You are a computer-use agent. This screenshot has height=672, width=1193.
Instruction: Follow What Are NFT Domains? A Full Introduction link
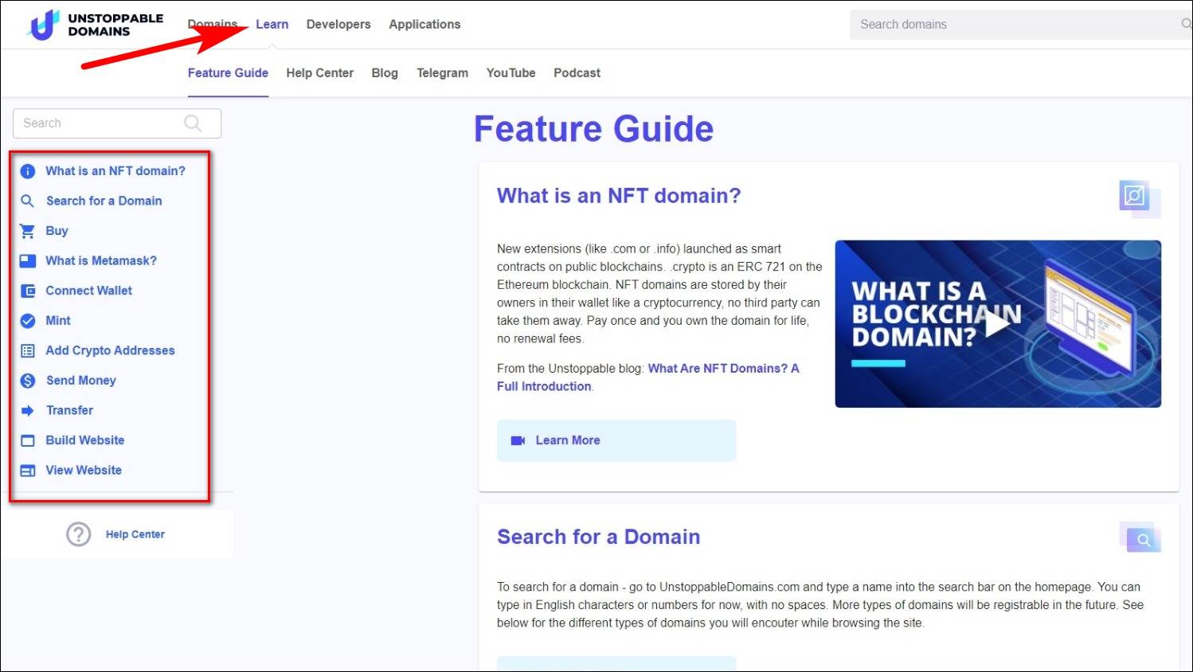(x=647, y=377)
